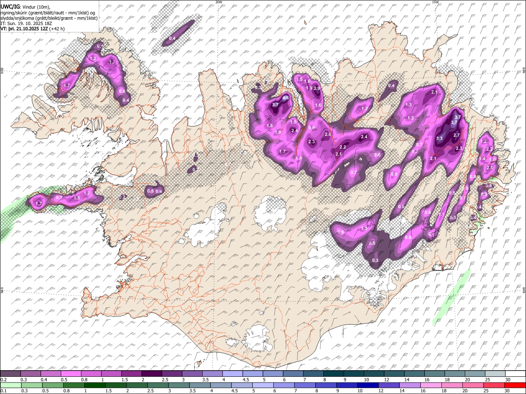526x394 pixels.
Task: Click the 'slydda/snjókoma' sleet/snow description line
Action: pos(49,18)
